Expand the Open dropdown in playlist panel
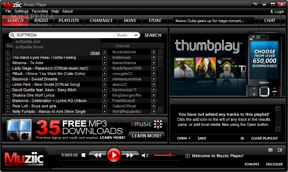The height and width of the screenshot is (172, 288). point(184,138)
